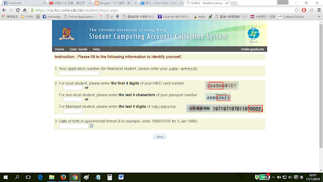Screen dimensions: 323x182
Task: Open the onthisday Facebook bookmark
Action: (51, 17)
